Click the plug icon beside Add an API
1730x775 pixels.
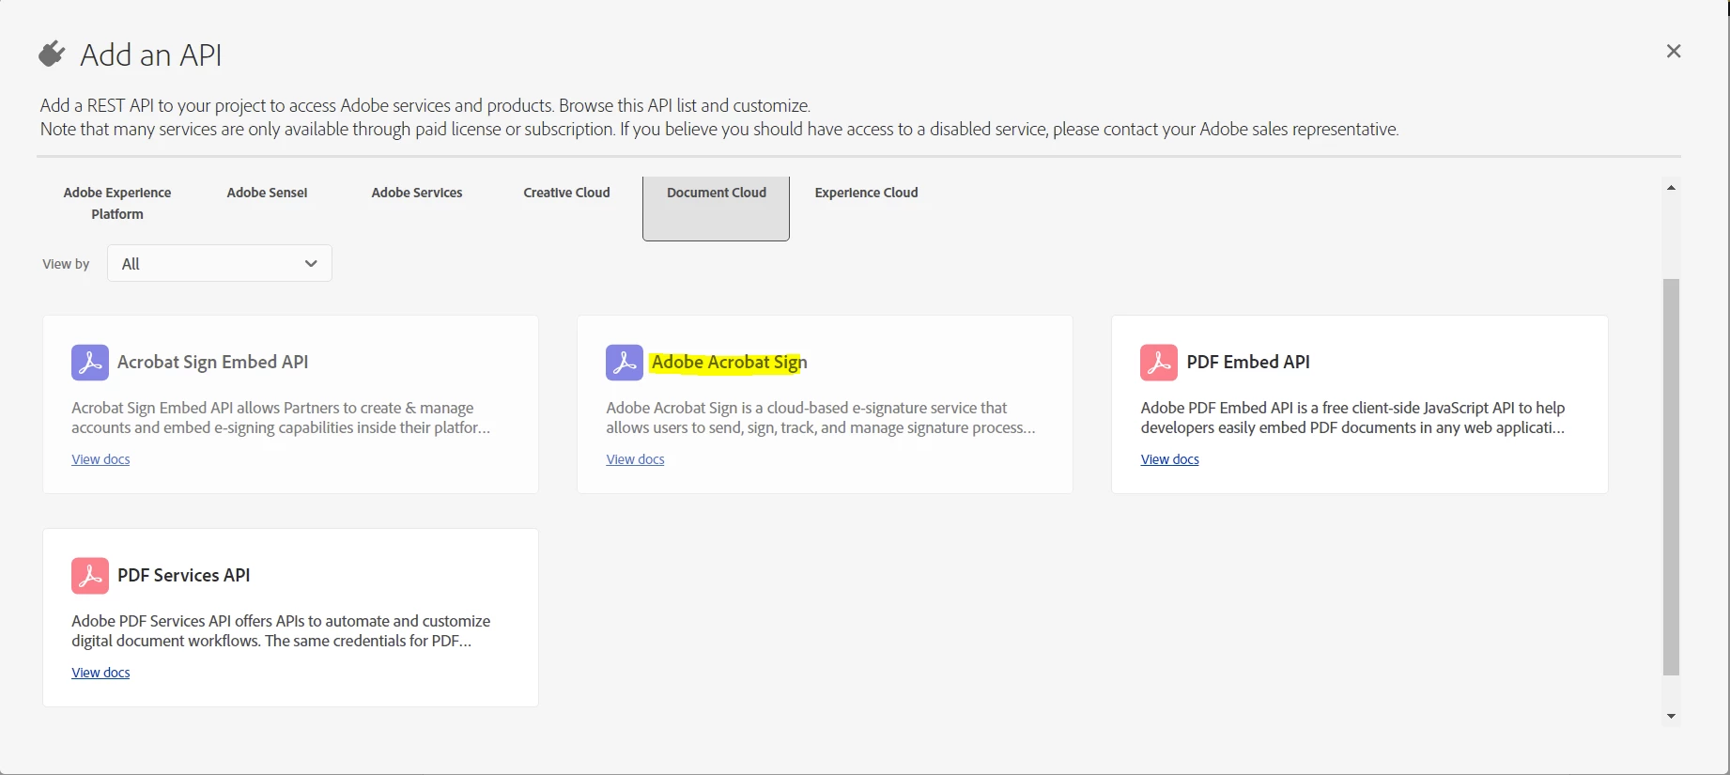[x=53, y=54]
